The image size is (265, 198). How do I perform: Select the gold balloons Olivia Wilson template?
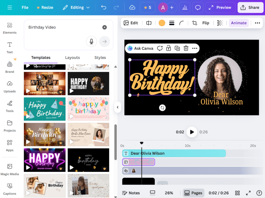[x=45, y=134]
